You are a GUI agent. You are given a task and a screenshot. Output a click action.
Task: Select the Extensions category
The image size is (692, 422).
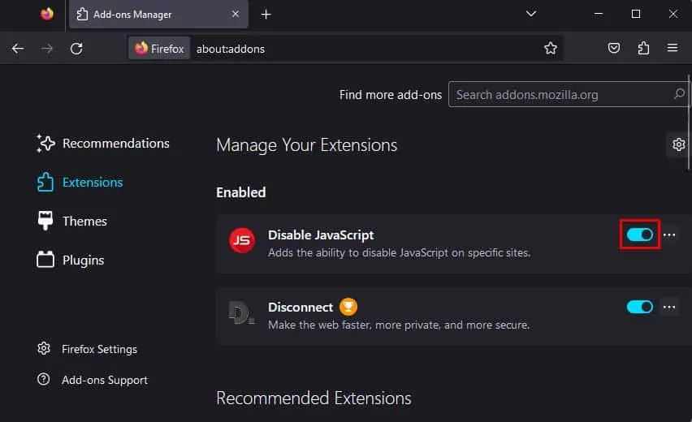click(80, 182)
